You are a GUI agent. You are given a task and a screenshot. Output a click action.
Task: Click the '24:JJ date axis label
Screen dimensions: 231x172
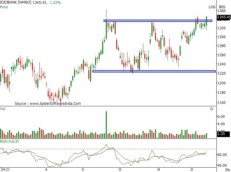pyautogui.click(x=5, y=170)
